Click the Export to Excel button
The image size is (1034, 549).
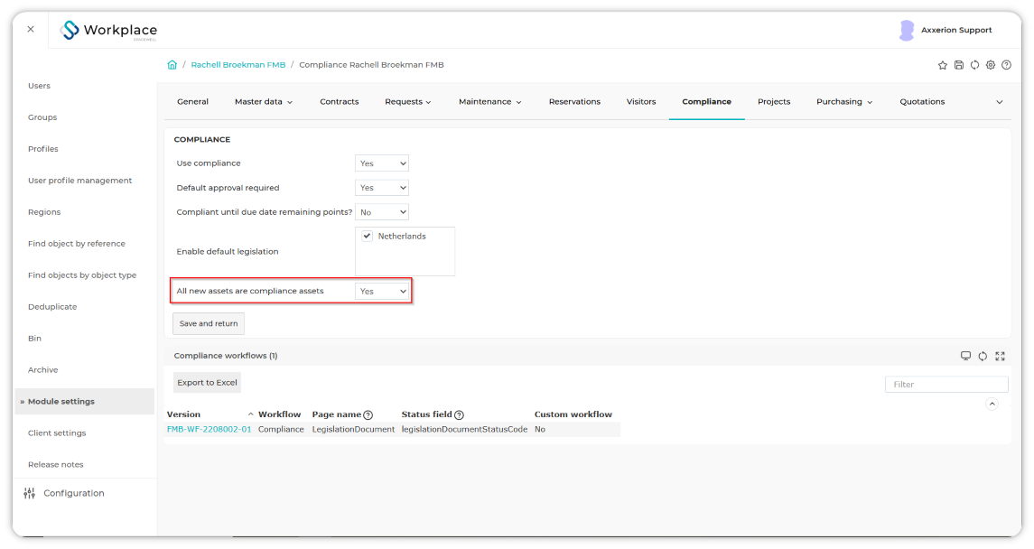[x=207, y=382]
